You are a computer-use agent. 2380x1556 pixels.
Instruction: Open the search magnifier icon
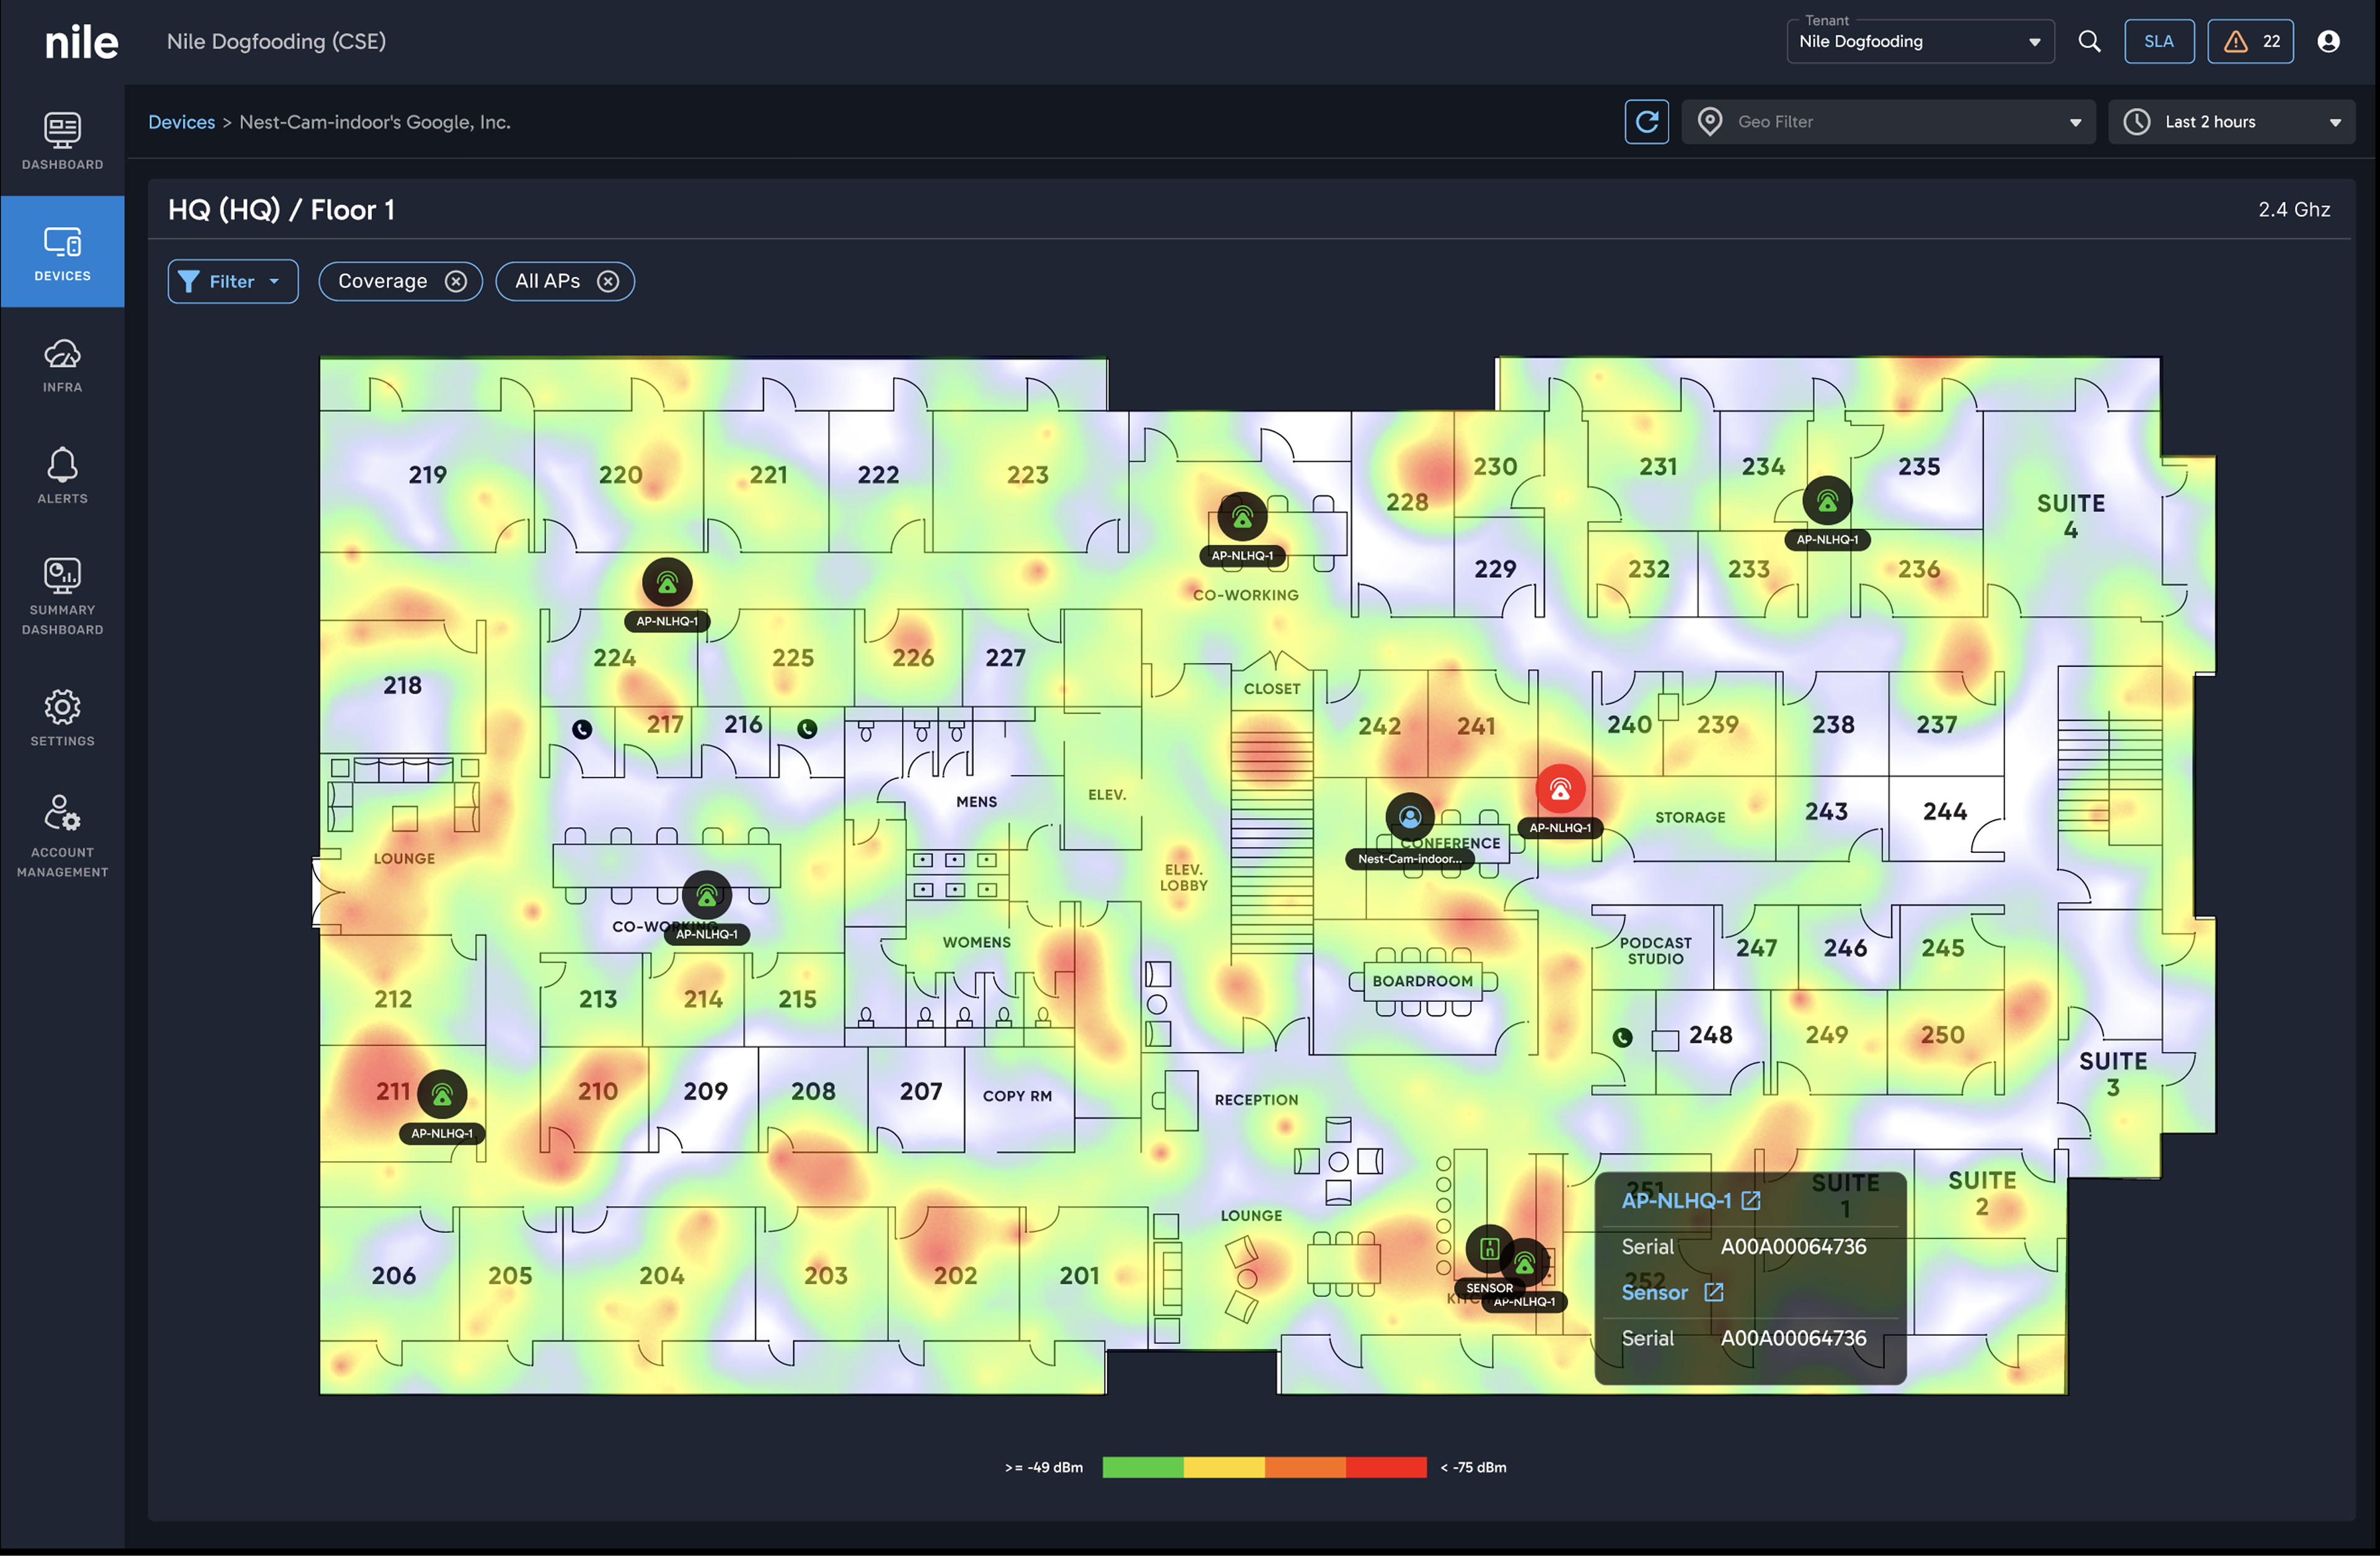pyautogui.click(x=2089, y=41)
